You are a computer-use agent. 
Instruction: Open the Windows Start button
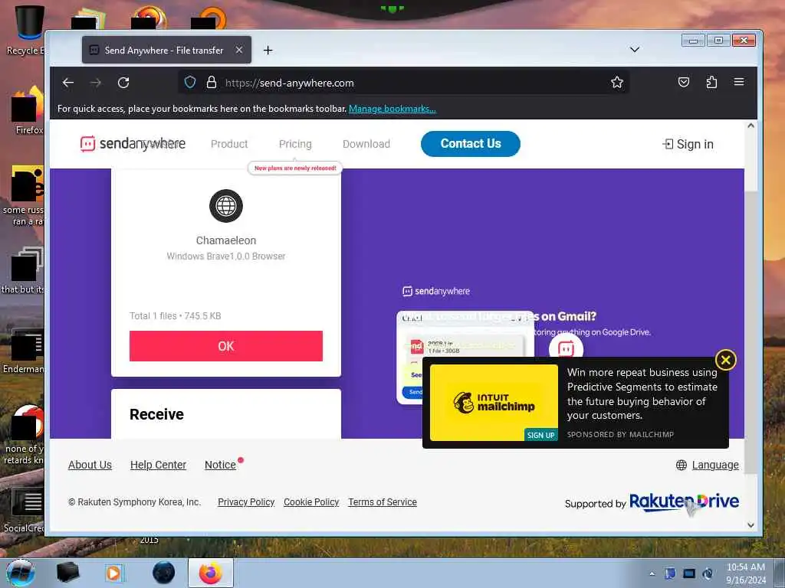(x=20, y=573)
